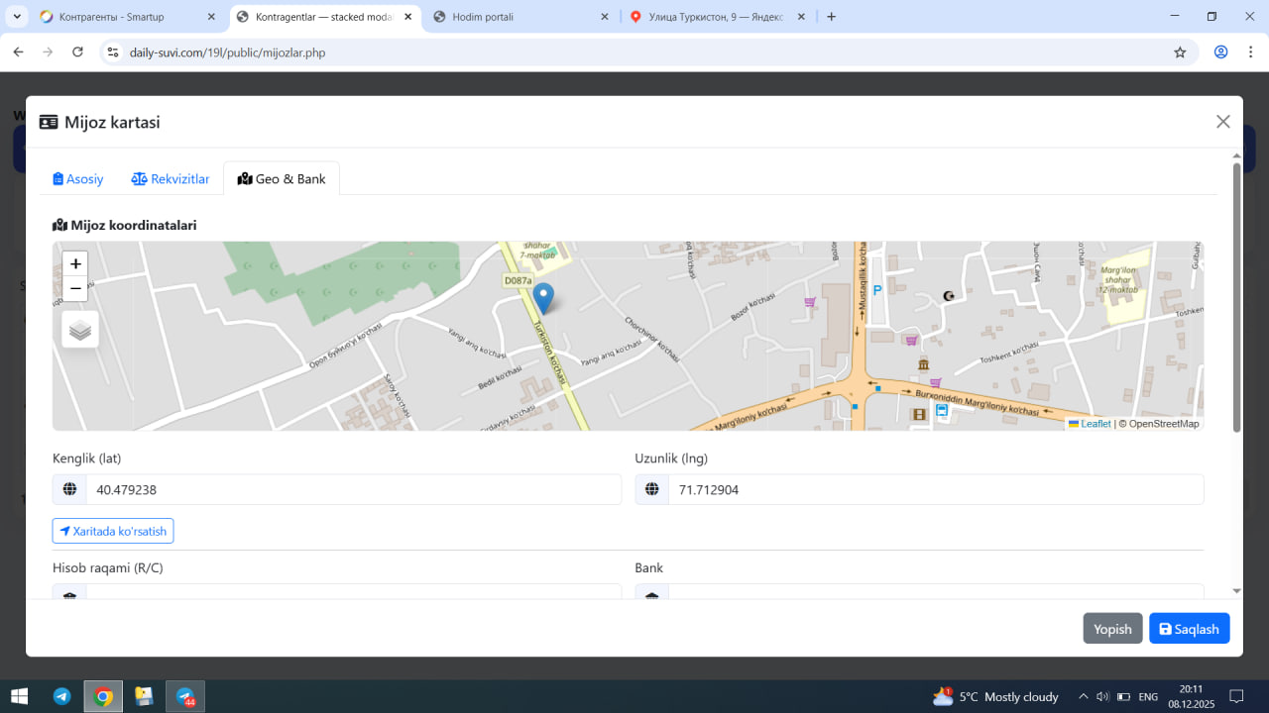
Task: Save with the Saqlash button
Action: click(1189, 629)
